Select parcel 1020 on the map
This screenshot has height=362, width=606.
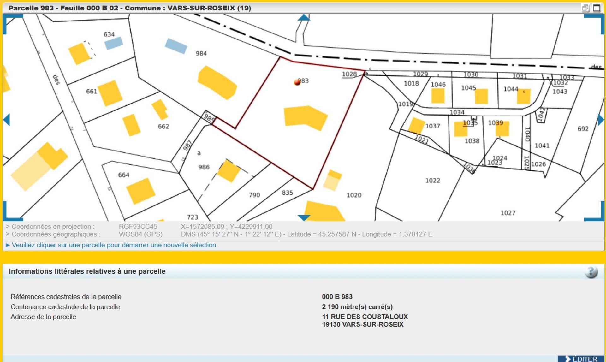point(353,195)
